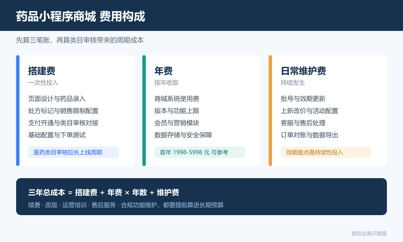Click the 持续发生 label
This screenshot has height=242, width=403.
(293, 83)
